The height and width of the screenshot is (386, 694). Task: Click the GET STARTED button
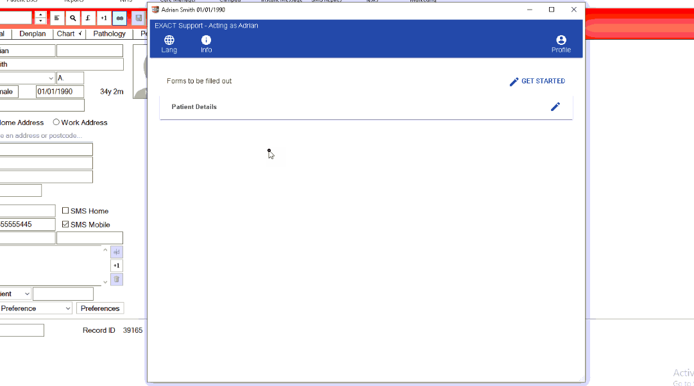537,81
